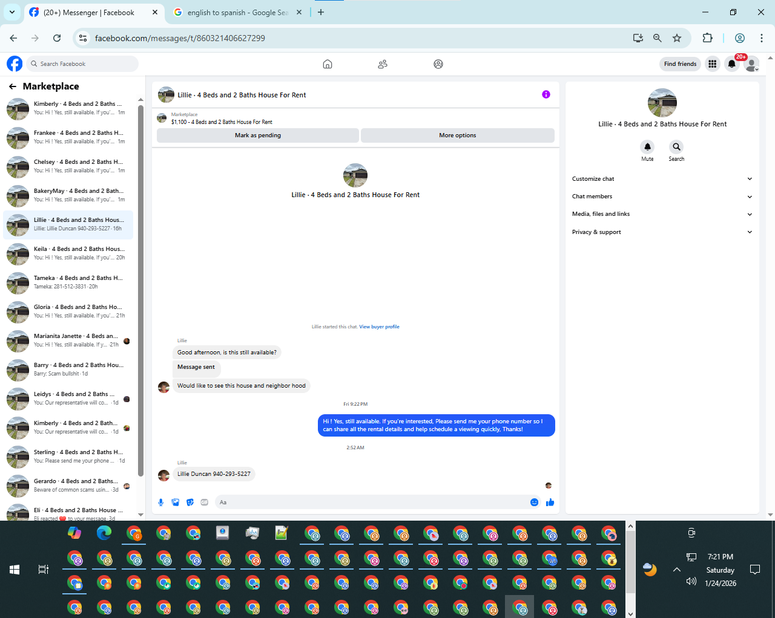The image size is (775, 618).
Task: Search in conversation magnifier icon
Action: (676, 147)
